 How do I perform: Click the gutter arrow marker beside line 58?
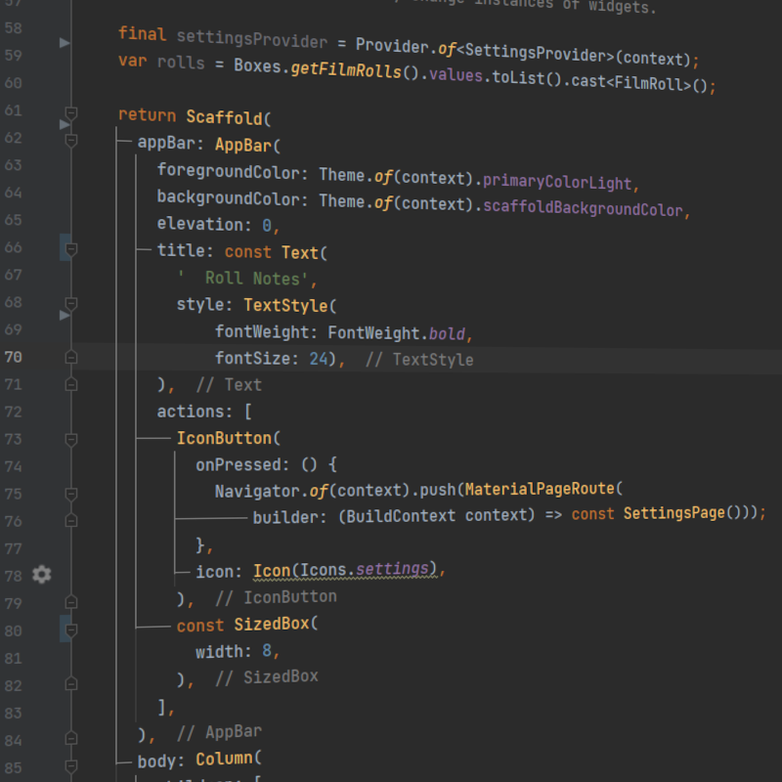pos(65,43)
